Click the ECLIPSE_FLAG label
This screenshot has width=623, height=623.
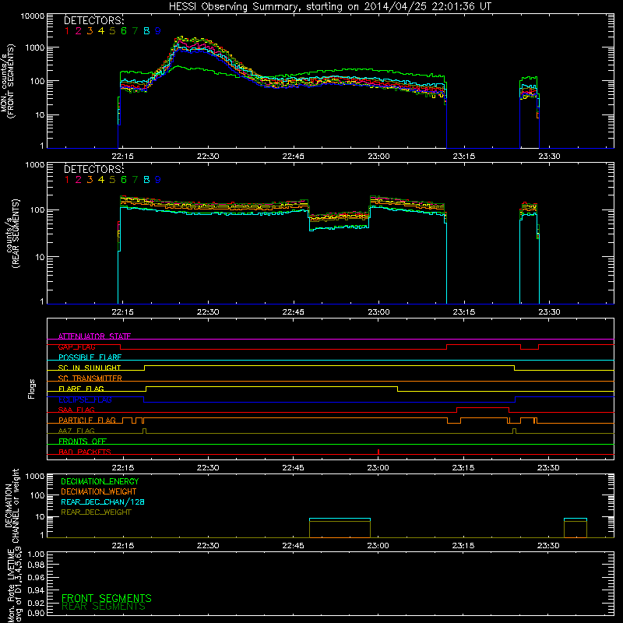[85, 399]
